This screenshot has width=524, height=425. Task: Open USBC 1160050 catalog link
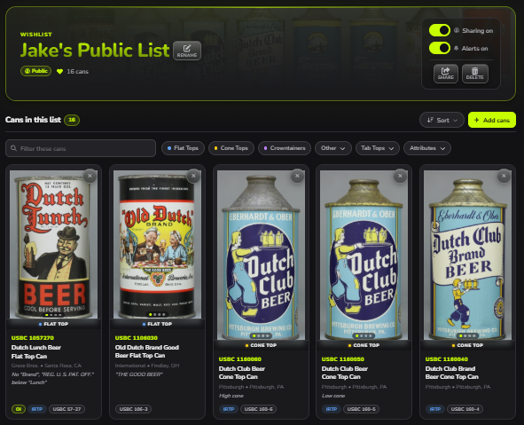click(343, 359)
